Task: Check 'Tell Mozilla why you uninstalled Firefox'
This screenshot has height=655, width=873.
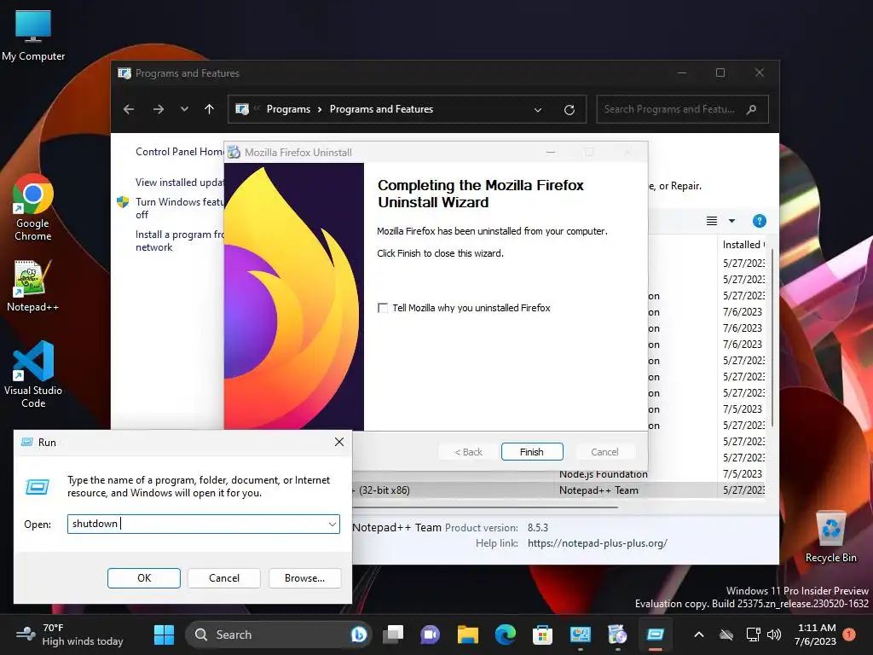Action: click(383, 308)
